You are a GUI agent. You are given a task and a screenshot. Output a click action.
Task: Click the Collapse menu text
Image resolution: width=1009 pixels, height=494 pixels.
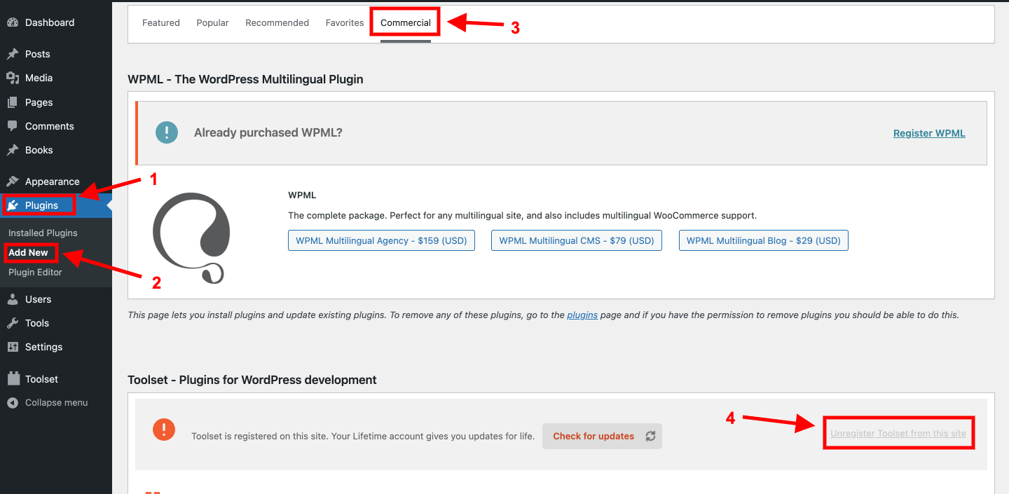click(x=57, y=403)
